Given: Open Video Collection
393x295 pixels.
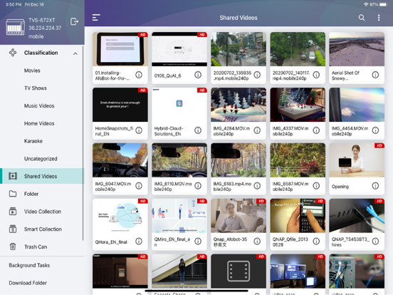Looking at the screenshot, I should pyautogui.click(x=42, y=212).
